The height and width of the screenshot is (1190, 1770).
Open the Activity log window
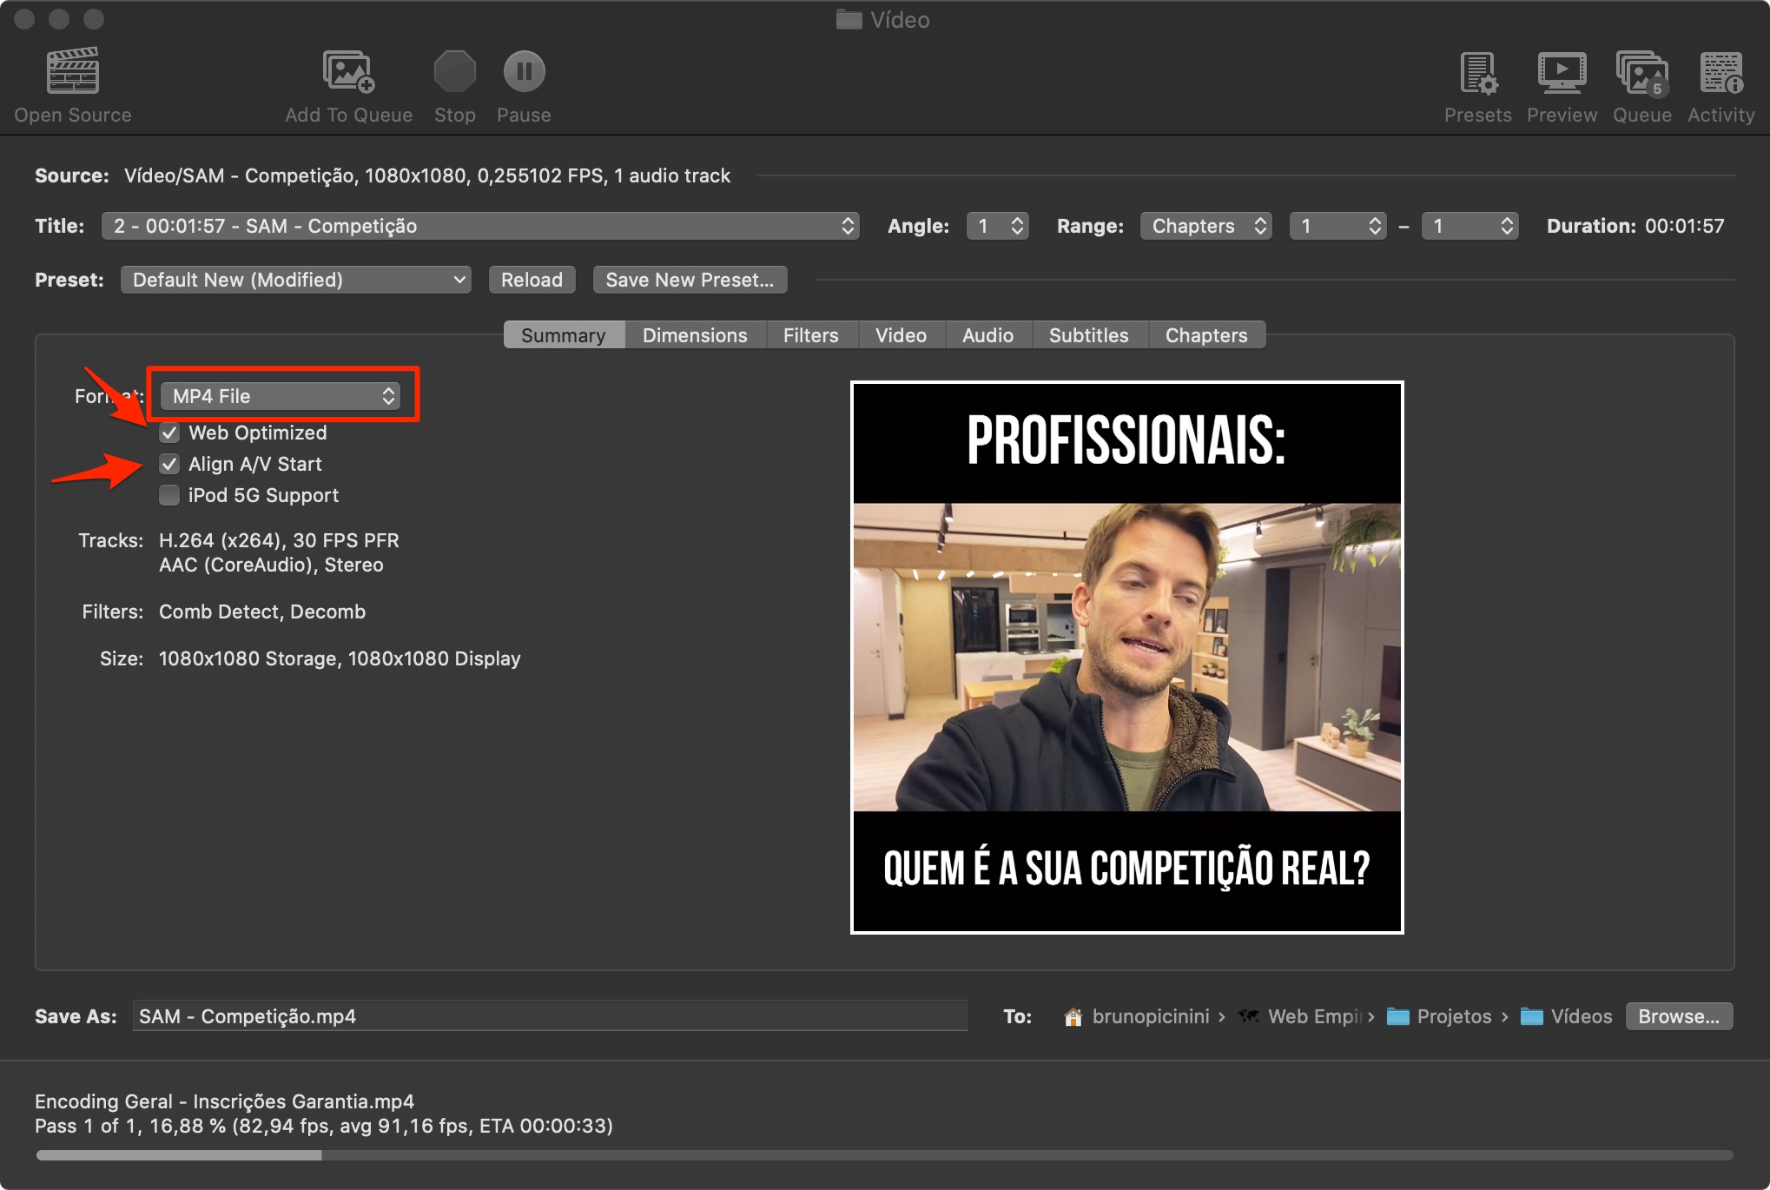tap(1720, 72)
